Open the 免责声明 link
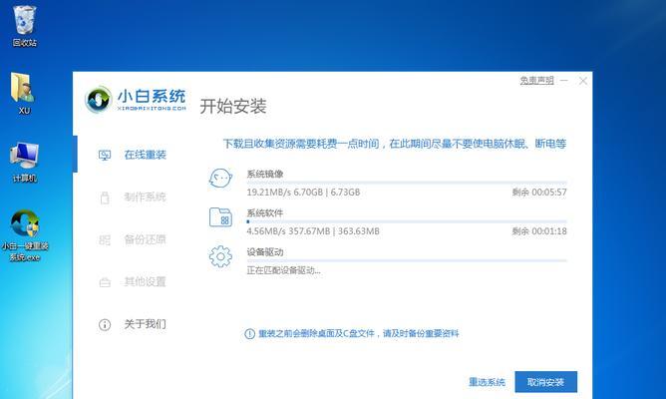The image size is (666, 399). (536, 81)
